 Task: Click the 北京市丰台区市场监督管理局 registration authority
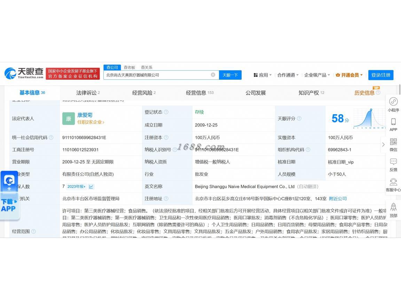pyautogui.click(x=91, y=199)
